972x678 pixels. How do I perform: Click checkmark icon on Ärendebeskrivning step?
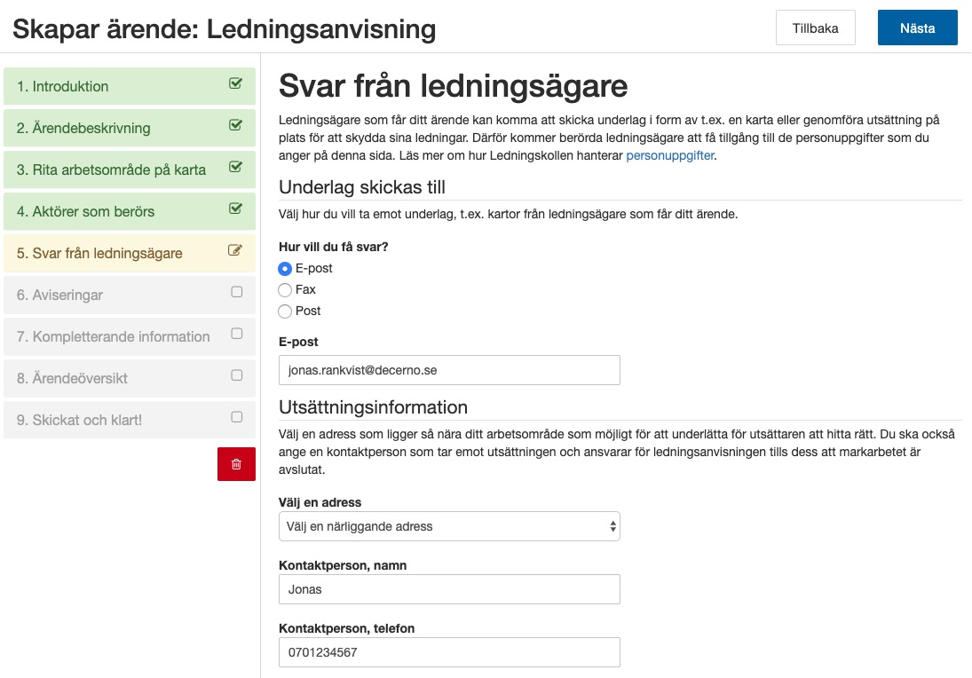click(235, 124)
